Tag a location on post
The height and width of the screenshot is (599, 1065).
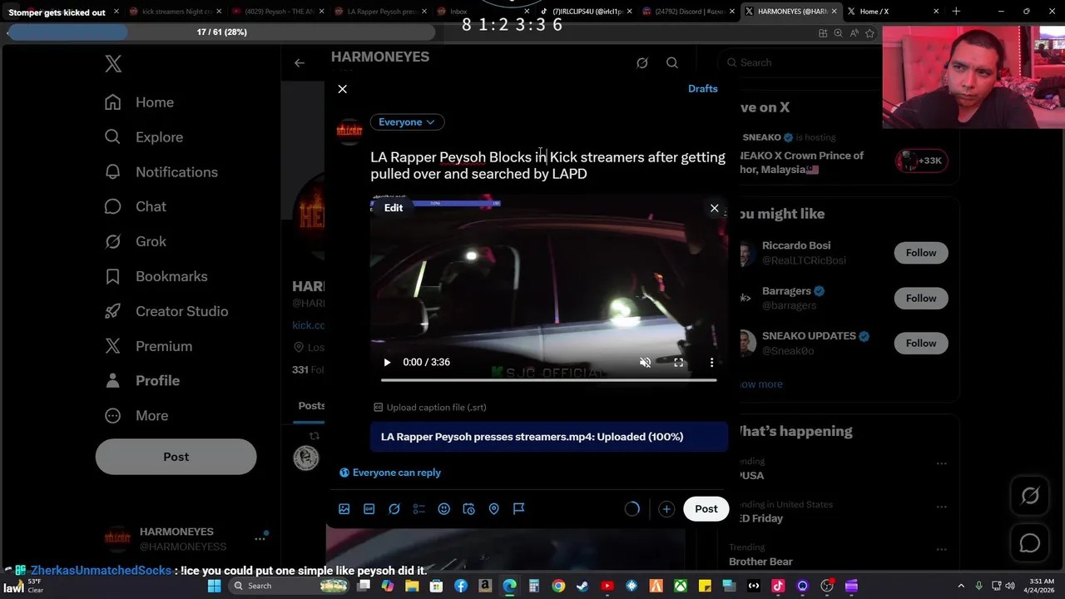pos(494,508)
